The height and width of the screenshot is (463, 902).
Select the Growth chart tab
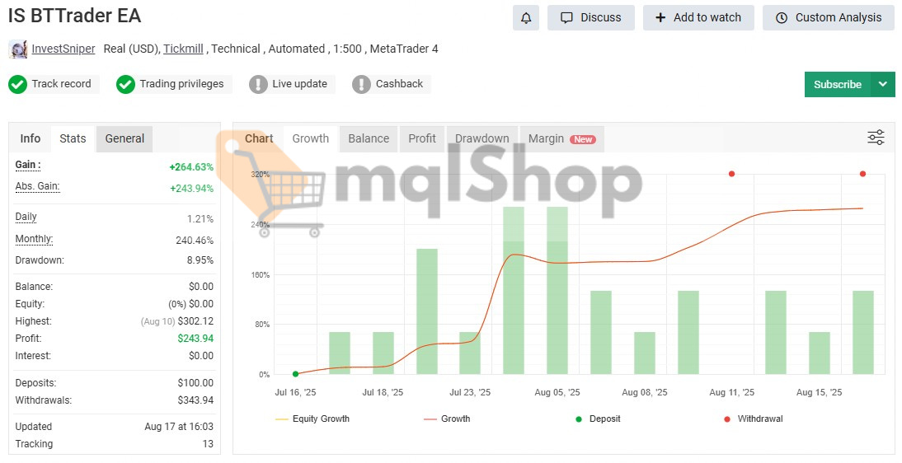pos(311,138)
